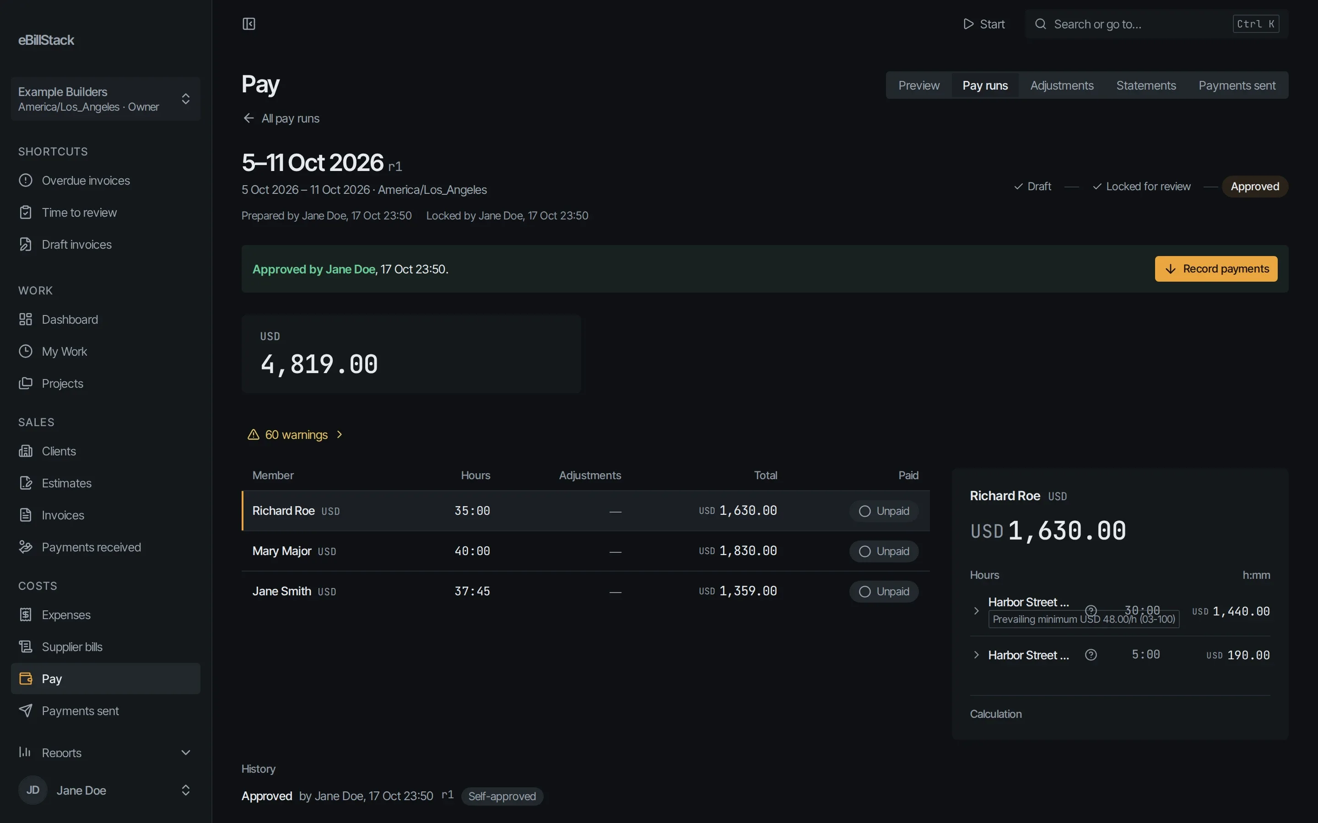Click the eBillStack logo
The height and width of the screenshot is (823, 1318).
coord(46,40)
